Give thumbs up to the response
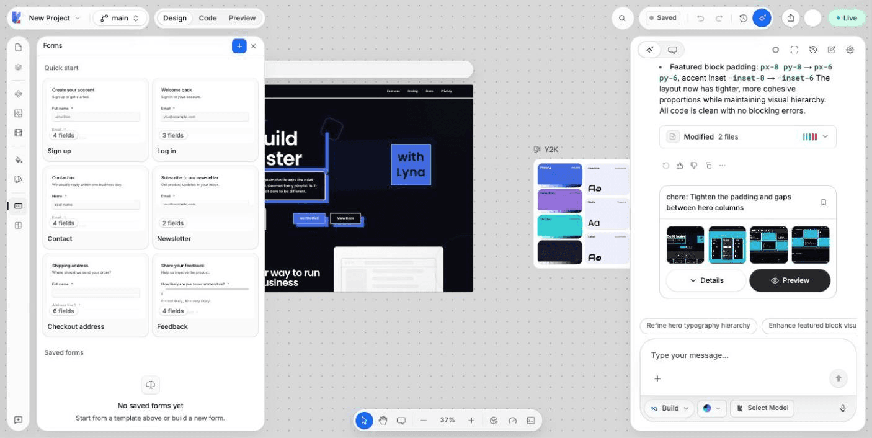The height and width of the screenshot is (438, 872). click(680, 166)
